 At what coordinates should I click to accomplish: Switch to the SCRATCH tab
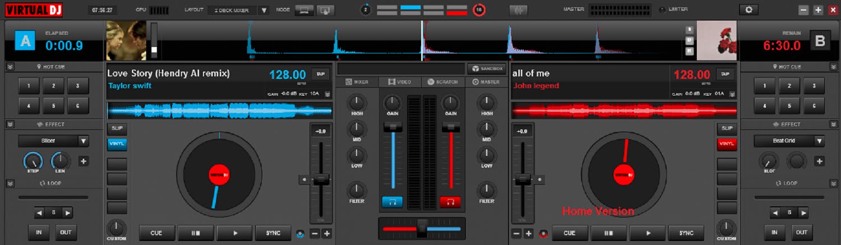click(443, 82)
